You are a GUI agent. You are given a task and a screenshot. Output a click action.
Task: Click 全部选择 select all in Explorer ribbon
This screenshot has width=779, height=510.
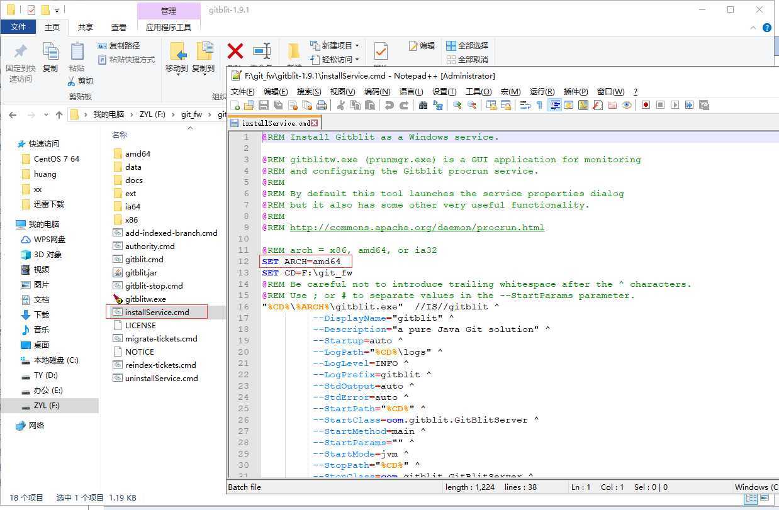(468, 46)
